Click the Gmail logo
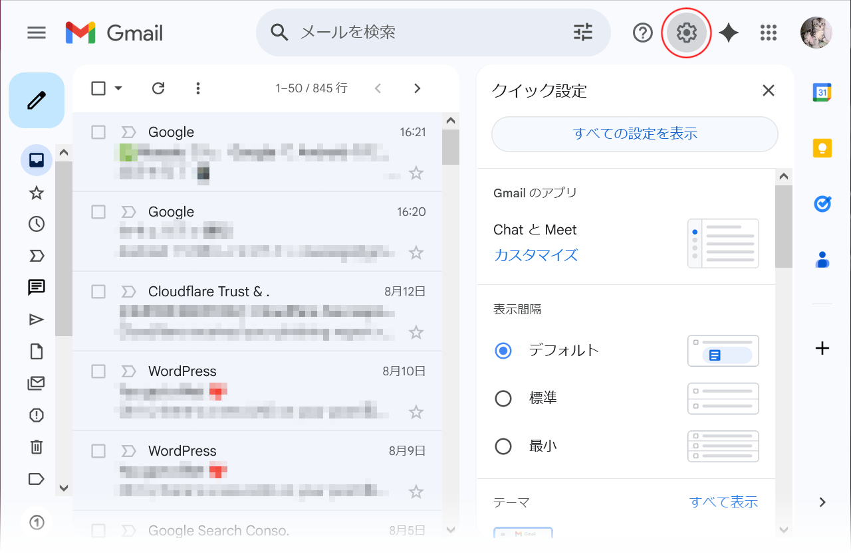 pyautogui.click(x=114, y=33)
